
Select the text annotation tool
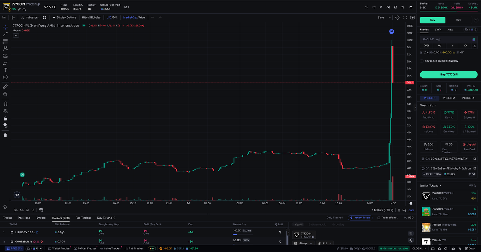(5, 70)
